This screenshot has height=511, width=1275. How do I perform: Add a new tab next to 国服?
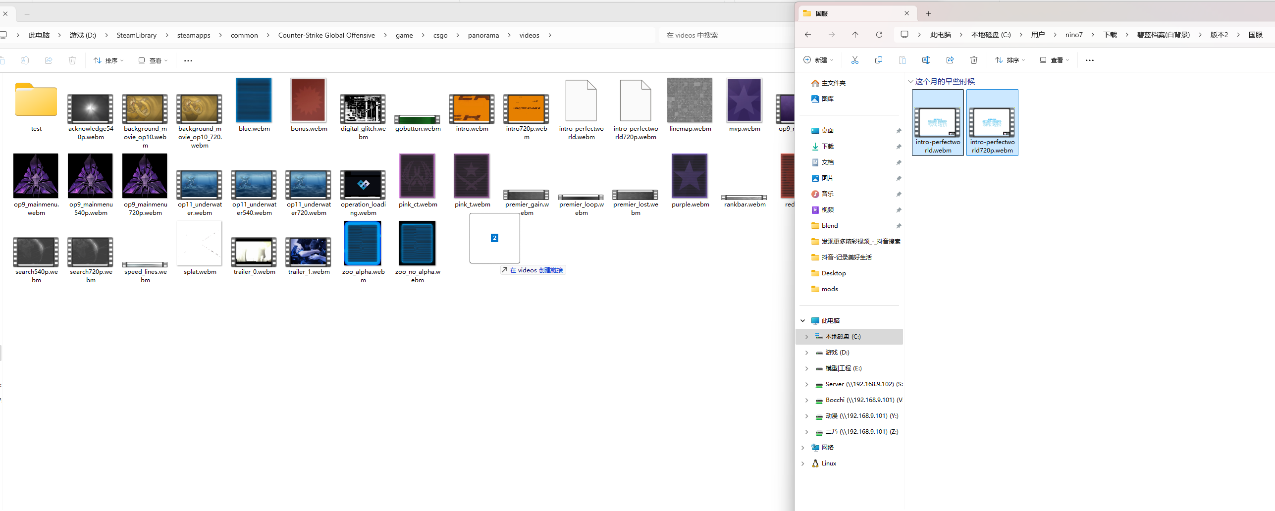pos(928,13)
